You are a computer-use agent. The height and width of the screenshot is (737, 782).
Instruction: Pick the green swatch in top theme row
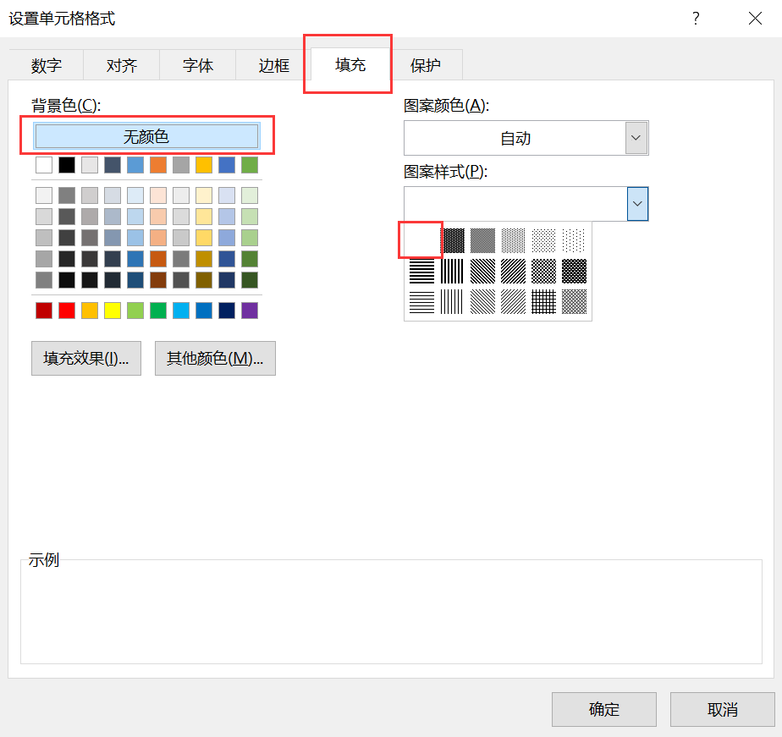(x=250, y=164)
